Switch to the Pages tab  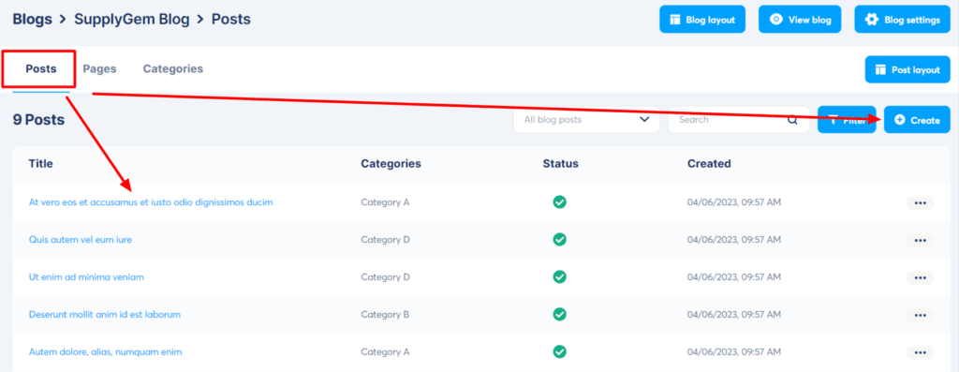click(99, 69)
